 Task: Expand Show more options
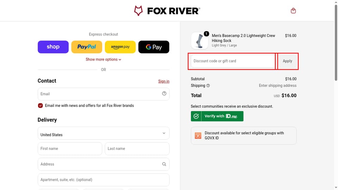pos(103,59)
